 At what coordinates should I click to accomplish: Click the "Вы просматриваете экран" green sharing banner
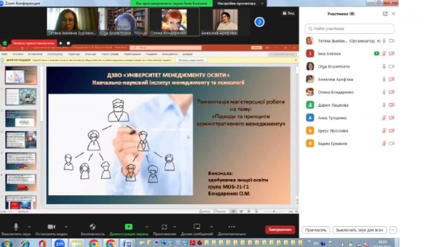tap(171, 4)
